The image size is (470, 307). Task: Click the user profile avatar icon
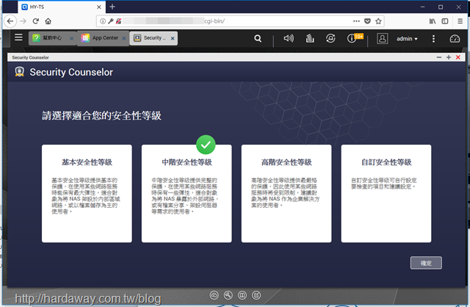pos(382,38)
